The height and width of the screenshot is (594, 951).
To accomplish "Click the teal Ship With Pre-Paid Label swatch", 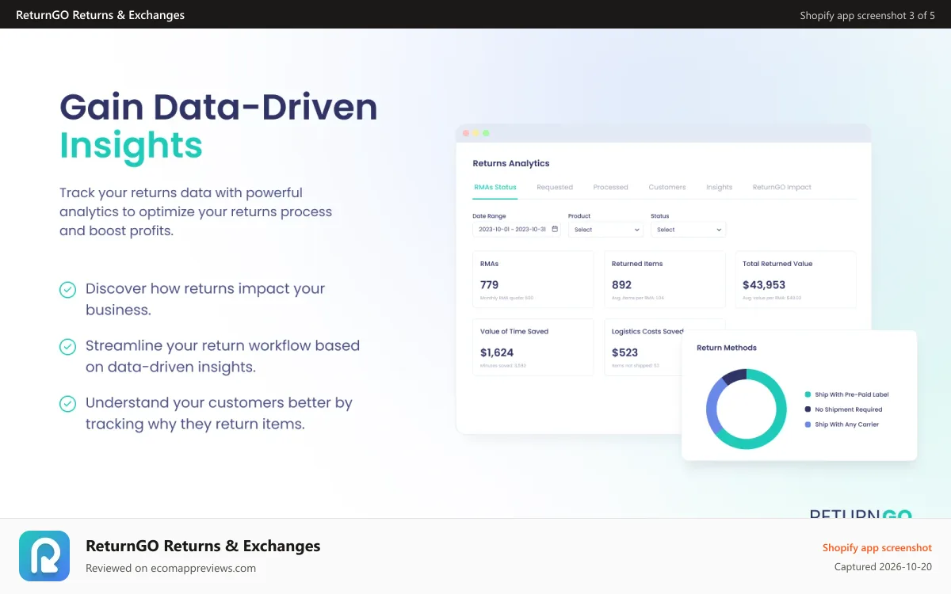I will [808, 394].
